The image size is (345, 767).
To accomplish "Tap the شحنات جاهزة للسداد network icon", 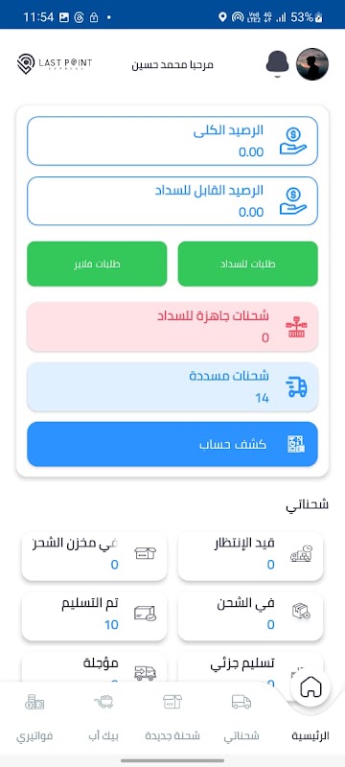I will tap(296, 327).
